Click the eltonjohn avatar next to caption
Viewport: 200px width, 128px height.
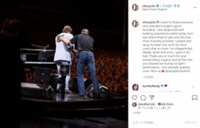135,23
